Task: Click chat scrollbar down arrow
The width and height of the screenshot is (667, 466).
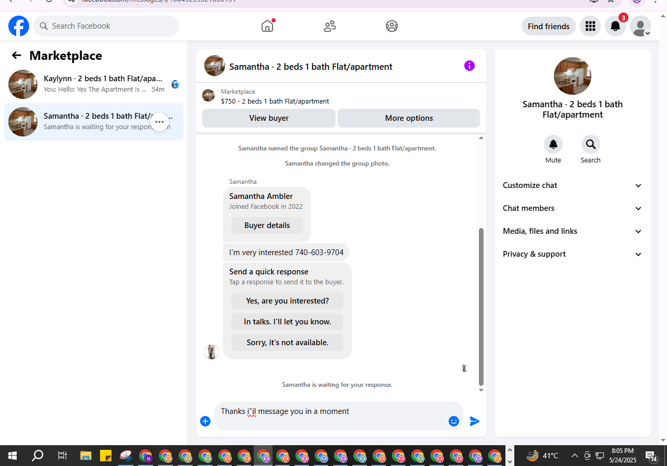Action: pyautogui.click(x=481, y=390)
